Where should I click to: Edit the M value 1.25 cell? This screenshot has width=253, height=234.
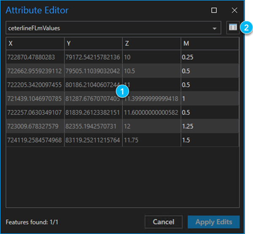210,127
